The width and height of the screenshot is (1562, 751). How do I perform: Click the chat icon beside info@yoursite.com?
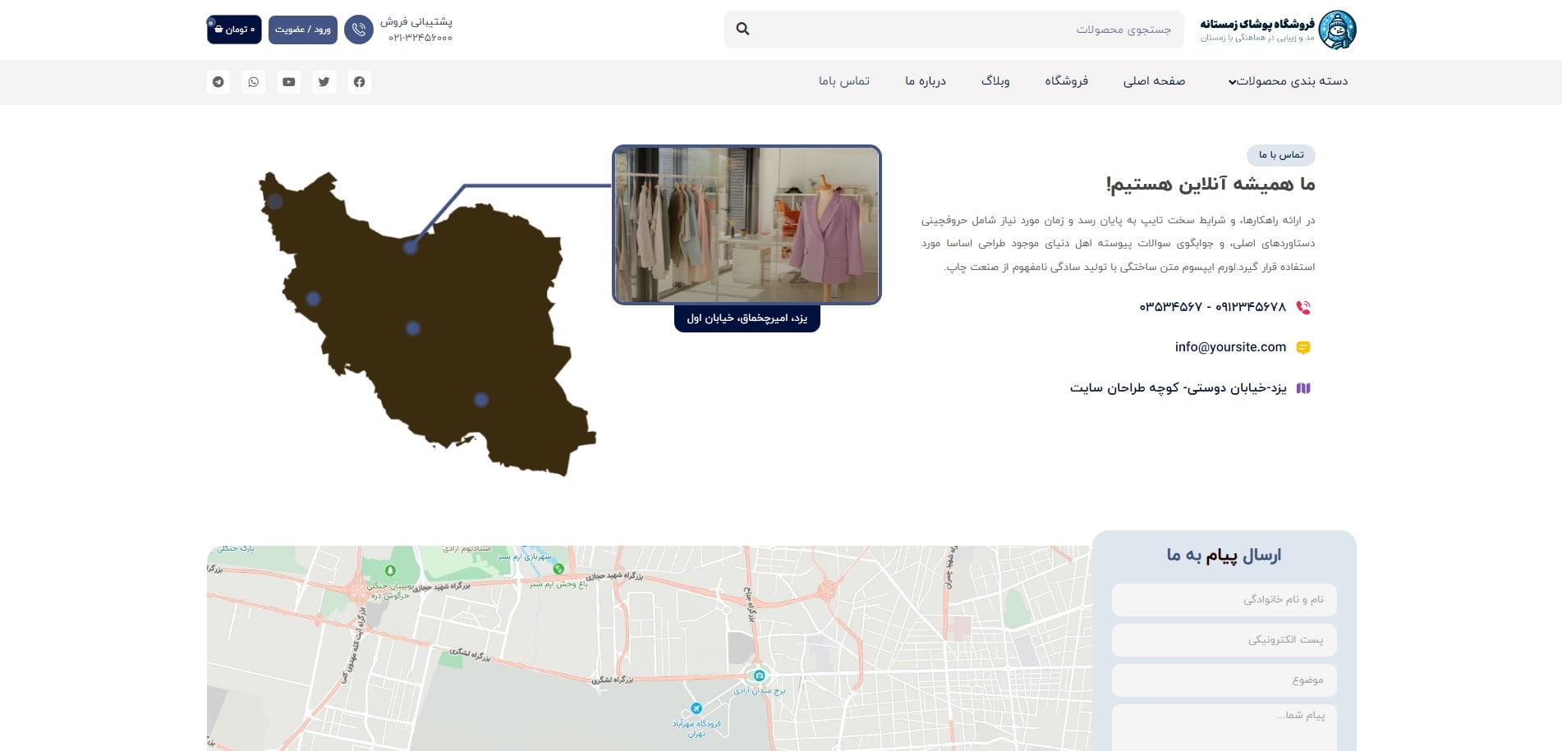tap(1302, 346)
